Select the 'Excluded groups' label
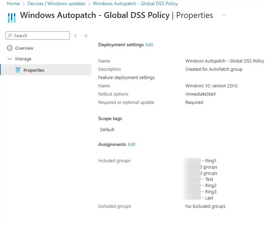The image size is (265, 225). pyautogui.click(x=115, y=206)
